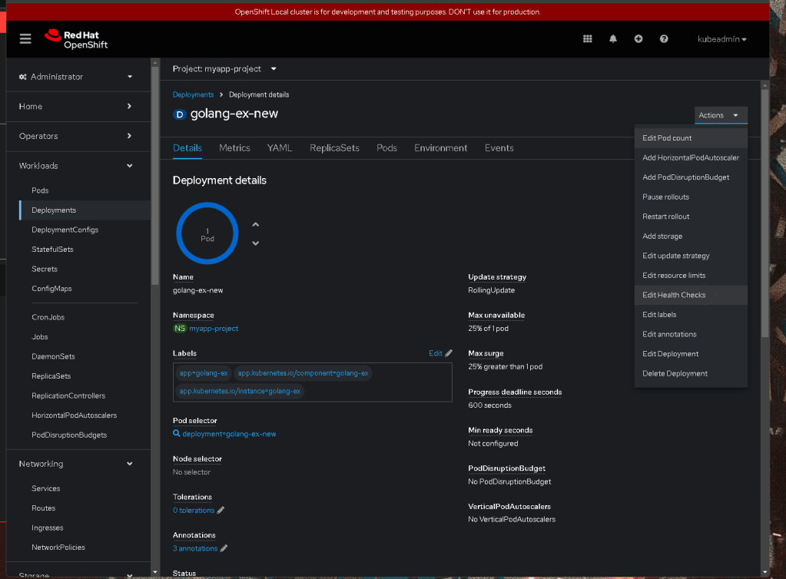Expand the Home navigation section
This screenshot has height=579, width=786.
tap(76, 106)
